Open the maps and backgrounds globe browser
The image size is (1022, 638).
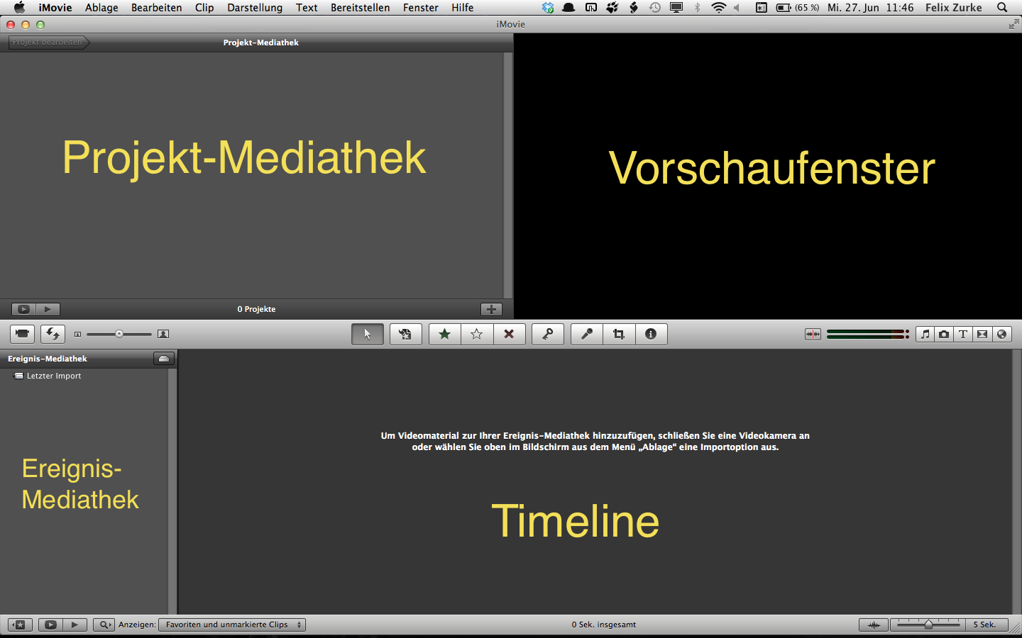pyautogui.click(x=1001, y=334)
